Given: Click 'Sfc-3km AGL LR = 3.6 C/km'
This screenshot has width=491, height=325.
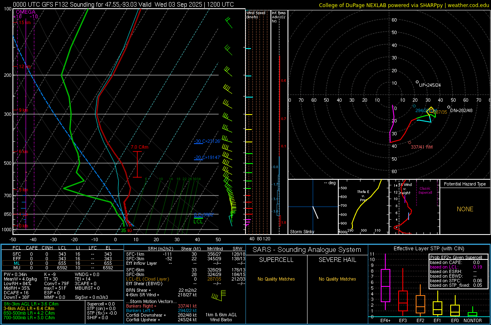Looking at the screenshot, I should coord(31,304).
